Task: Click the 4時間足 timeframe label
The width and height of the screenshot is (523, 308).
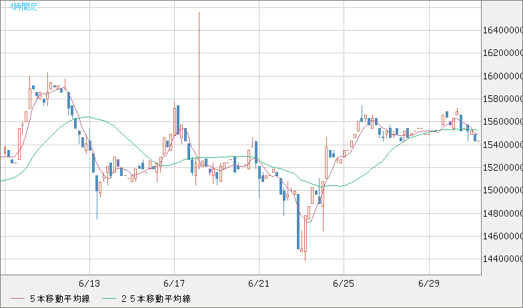Action: [x=24, y=7]
